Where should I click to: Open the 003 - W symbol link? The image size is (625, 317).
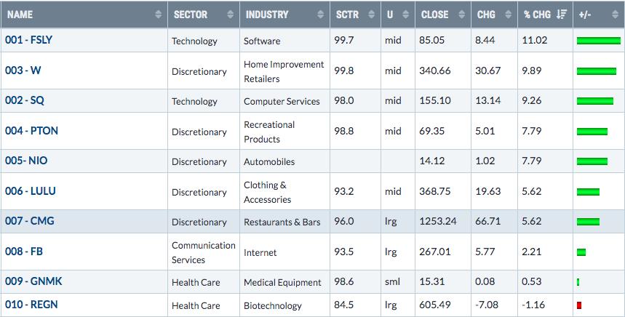(23, 71)
